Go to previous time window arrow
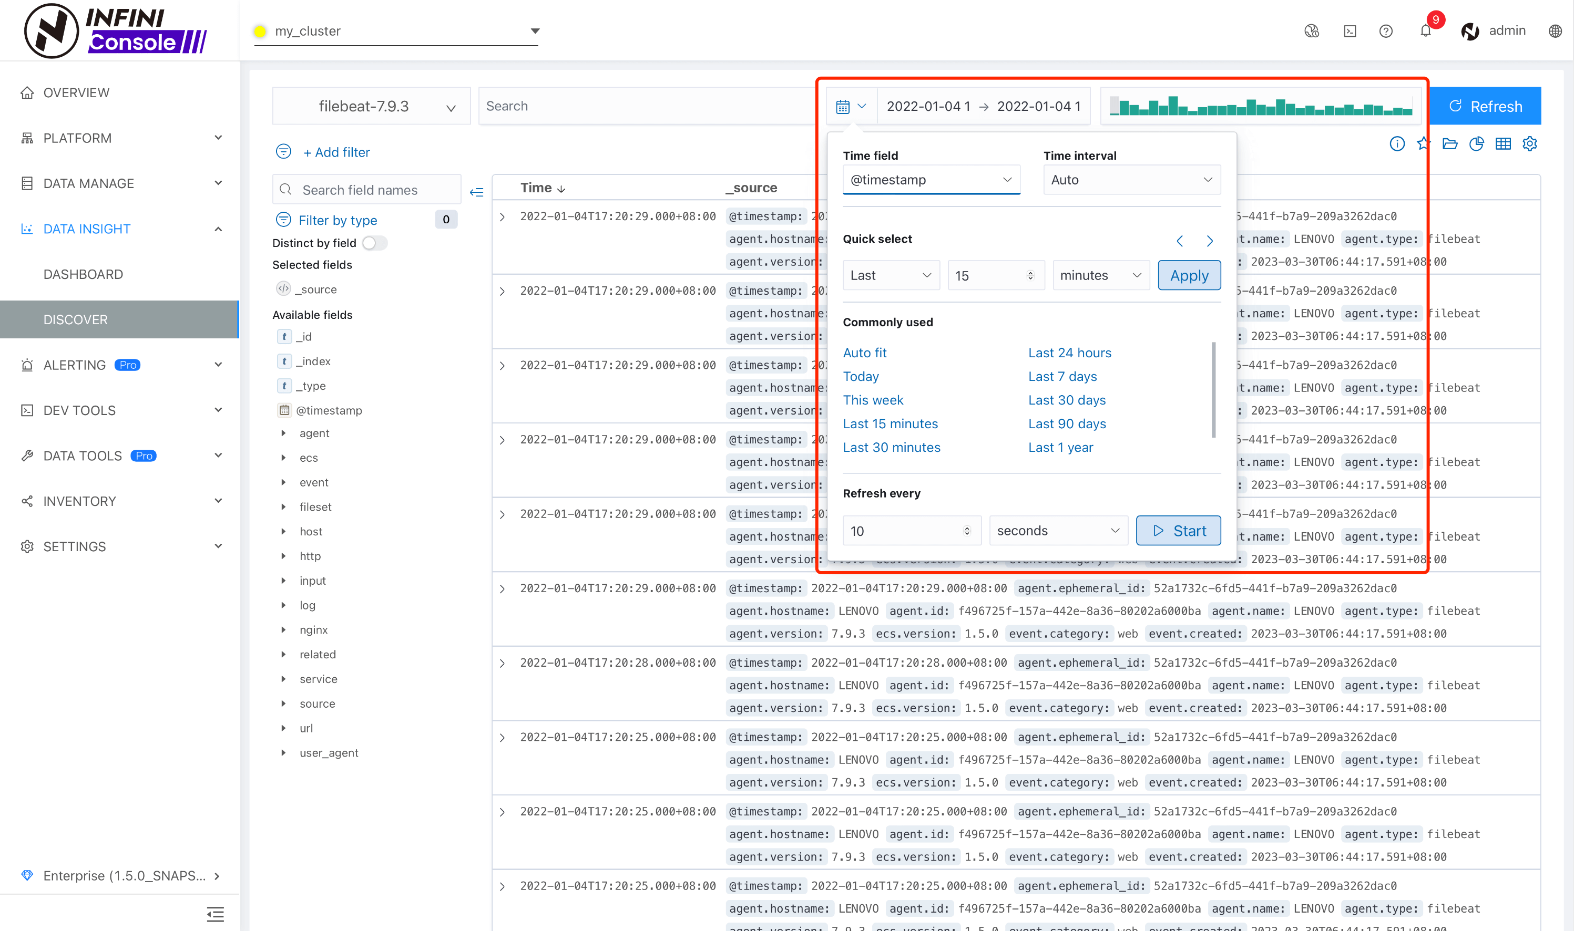This screenshot has width=1574, height=931. coord(1179,241)
